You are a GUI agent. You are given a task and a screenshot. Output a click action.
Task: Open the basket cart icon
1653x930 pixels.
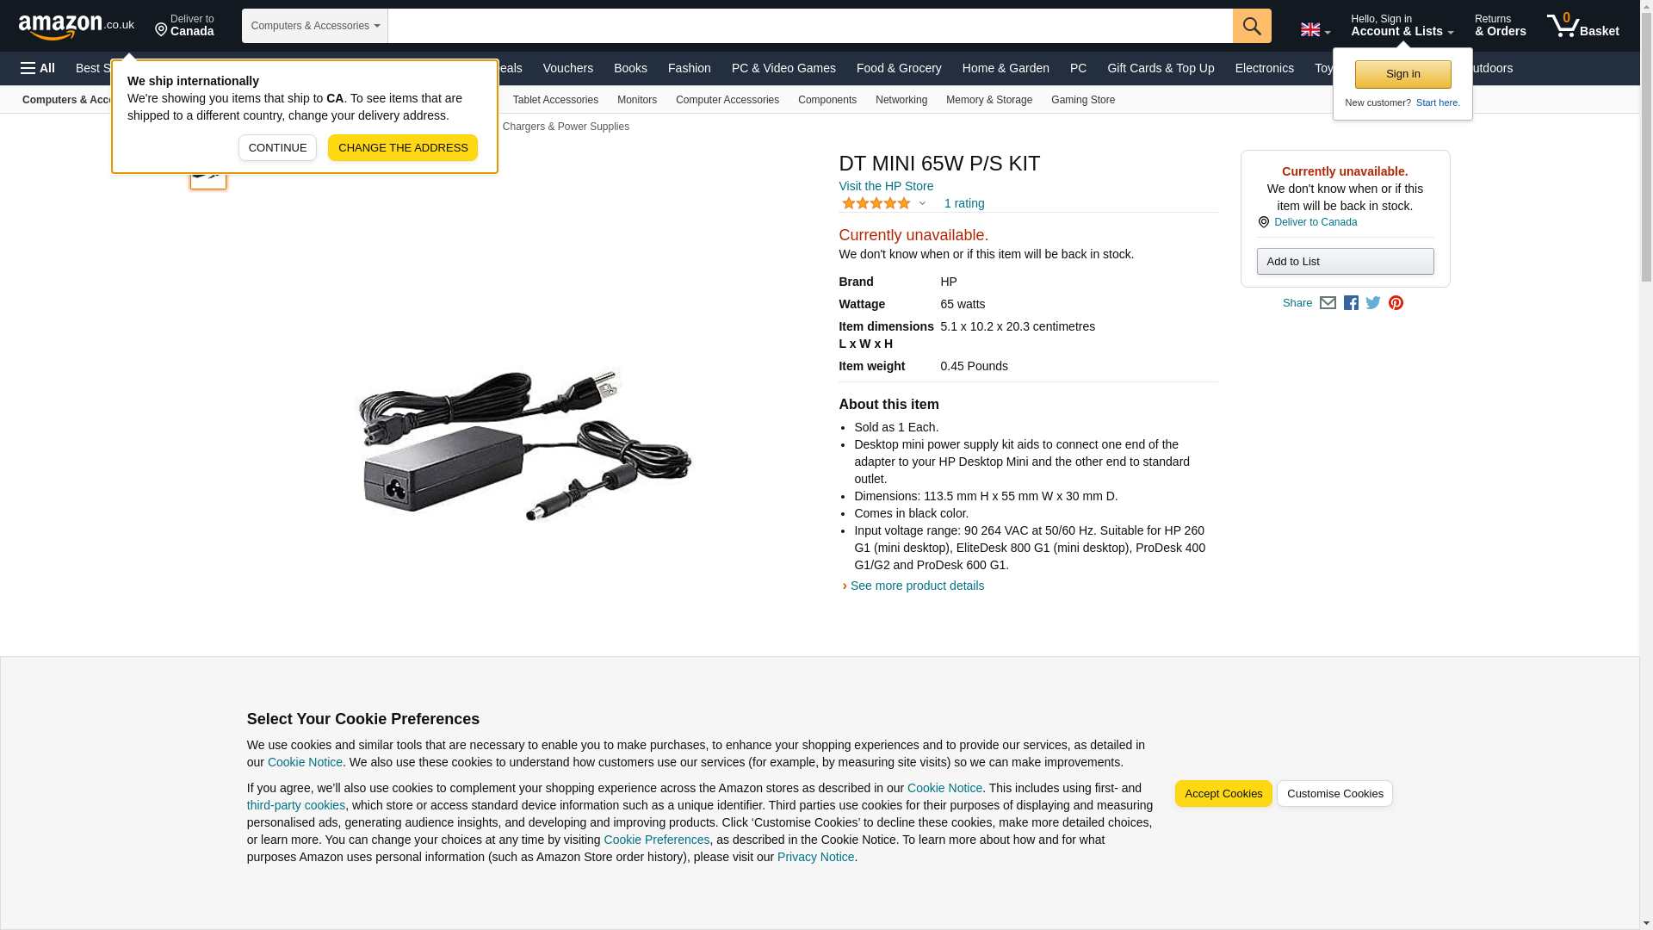1582,26
